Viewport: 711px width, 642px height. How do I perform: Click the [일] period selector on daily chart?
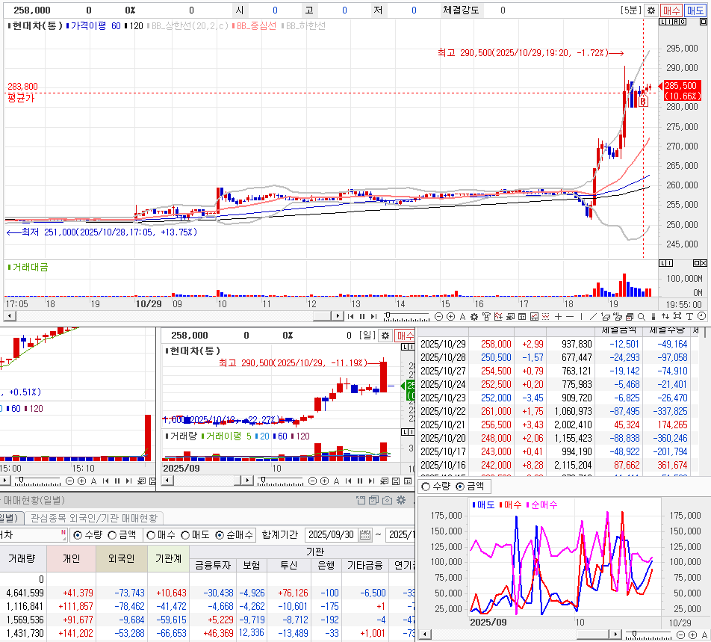(x=367, y=336)
